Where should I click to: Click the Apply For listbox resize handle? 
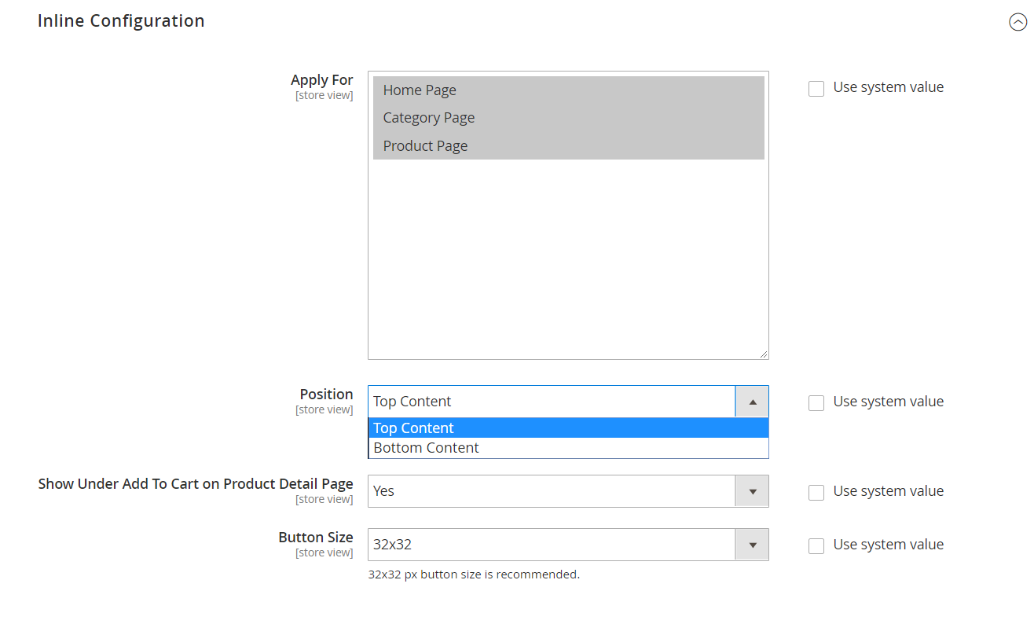763,354
